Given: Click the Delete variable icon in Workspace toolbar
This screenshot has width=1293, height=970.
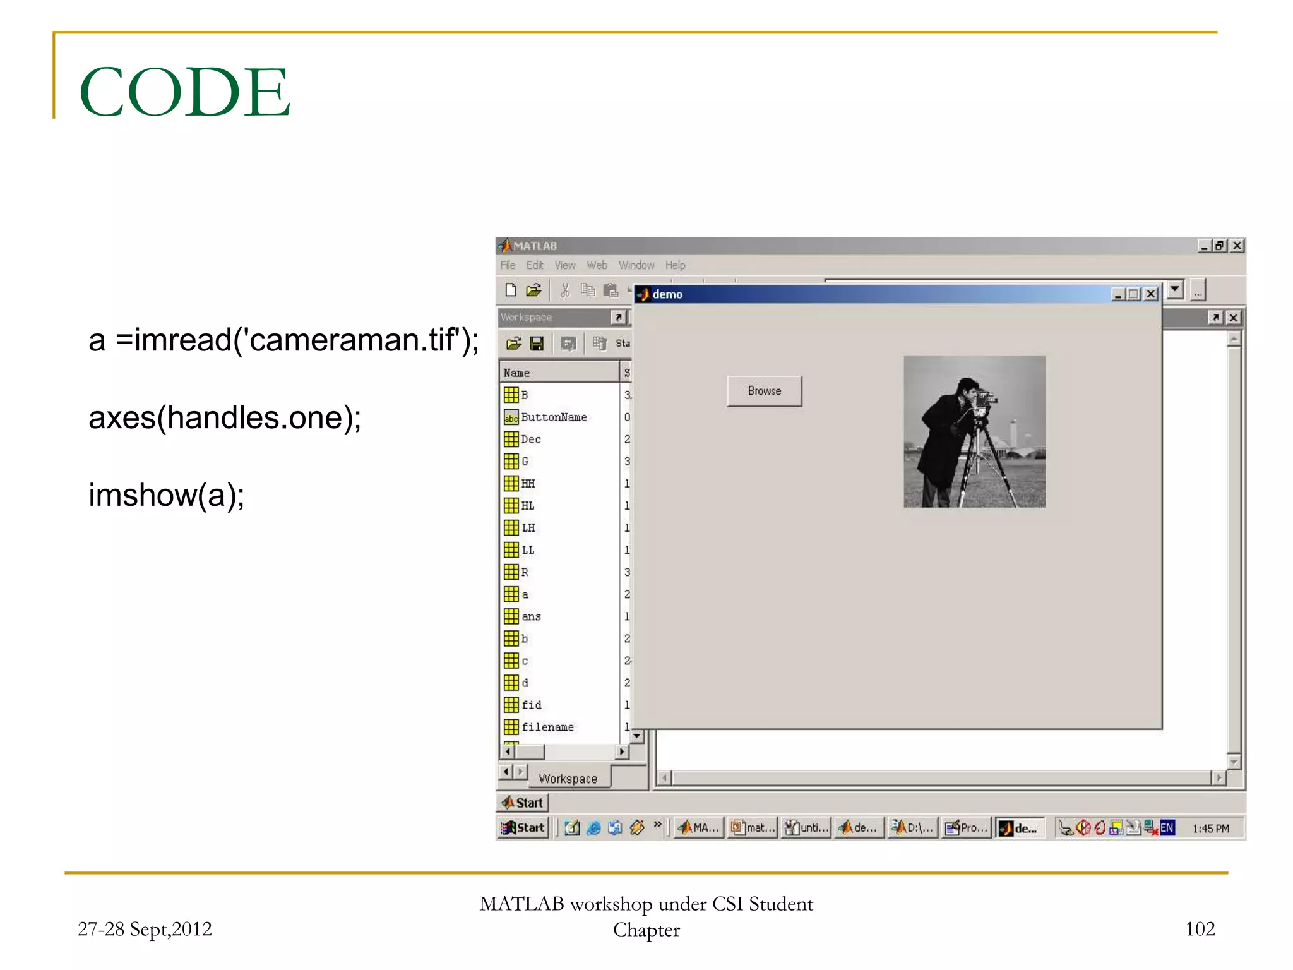Looking at the screenshot, I should tap(600, 343).
